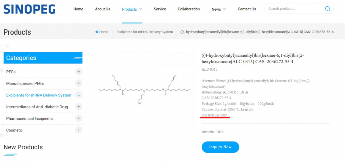Expand the PEGs category plus icon
The height and width of the screenshot is (163, 345).
pyautogui.click(x=79, y=71)
